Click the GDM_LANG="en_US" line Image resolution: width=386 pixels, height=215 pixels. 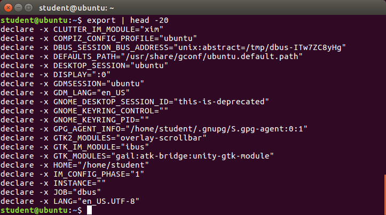click(x=65, y=93)
